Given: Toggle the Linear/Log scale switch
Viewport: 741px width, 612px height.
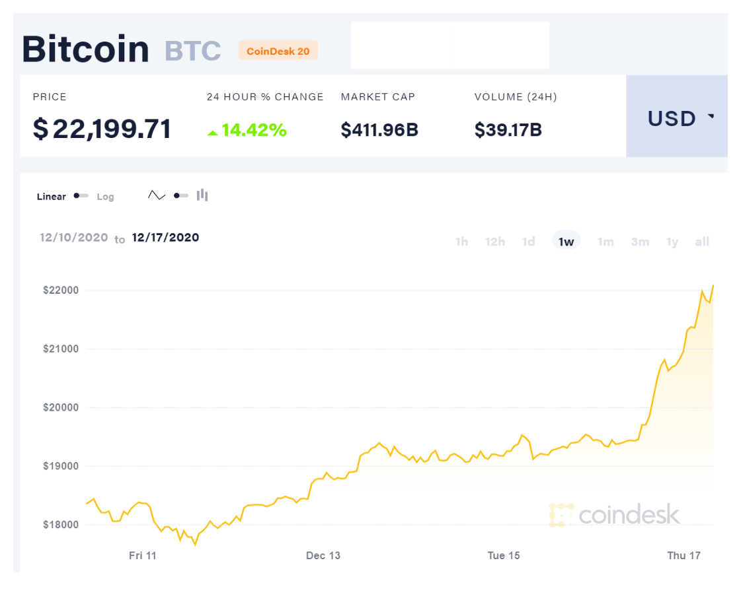Looking at the screenshot, I should click(x=81, y=196).
